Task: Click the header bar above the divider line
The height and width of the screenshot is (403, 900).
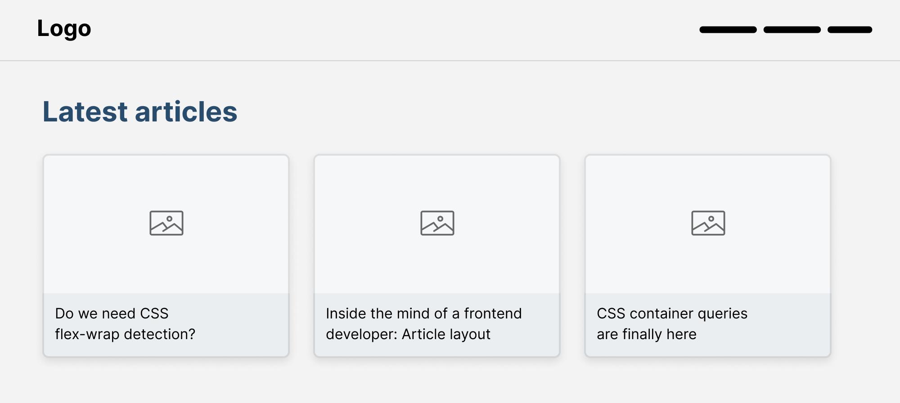Action: tap(450, 29)
